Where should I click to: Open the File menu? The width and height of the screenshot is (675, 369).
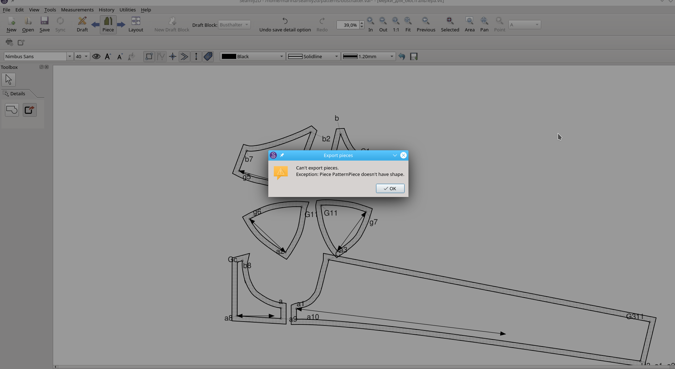(6, 10)
